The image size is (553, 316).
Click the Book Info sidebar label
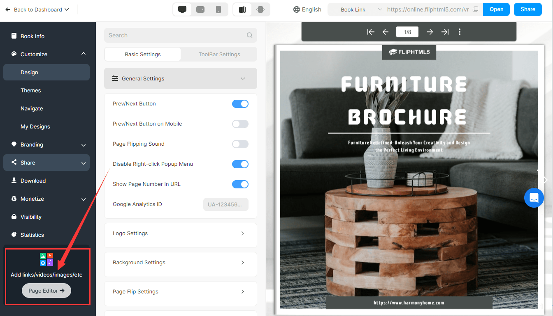coord(33,36)
